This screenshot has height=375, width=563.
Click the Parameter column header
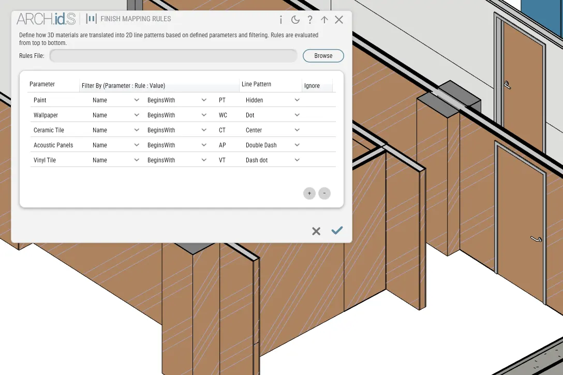point(42,84)
